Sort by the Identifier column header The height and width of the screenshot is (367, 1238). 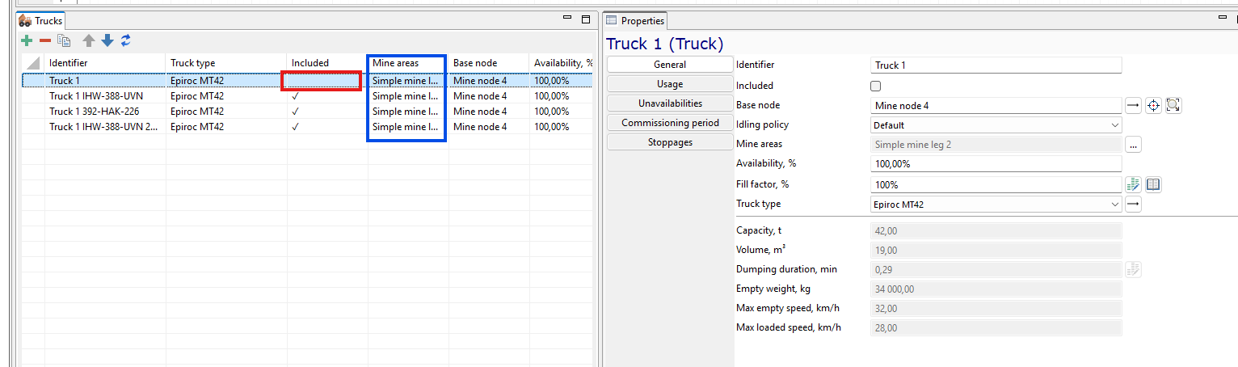(x=105, y=63)
